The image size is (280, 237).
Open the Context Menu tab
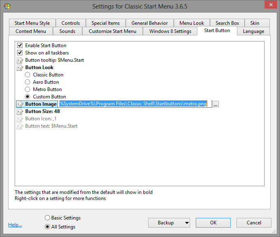click(x=31, y=31)
